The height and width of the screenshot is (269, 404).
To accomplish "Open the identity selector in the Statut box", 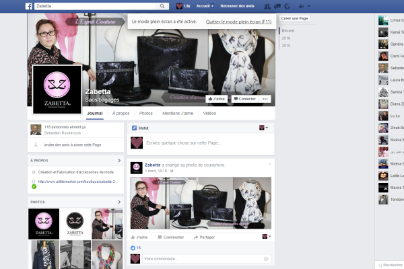I will [264, 128].
